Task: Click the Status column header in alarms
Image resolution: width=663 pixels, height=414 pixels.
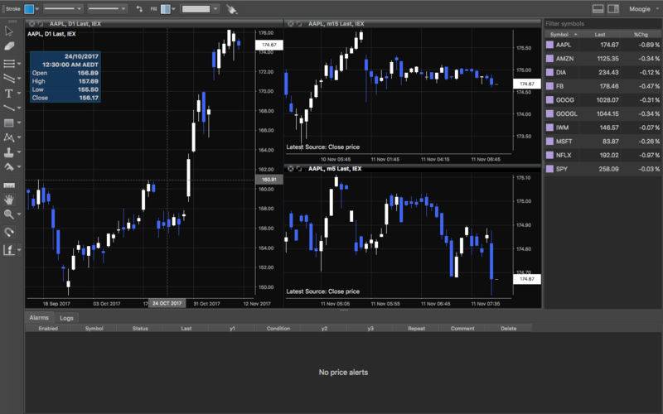Action: tap(140, 328)
